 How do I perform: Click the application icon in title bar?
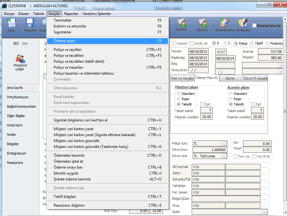coord(4,6)
